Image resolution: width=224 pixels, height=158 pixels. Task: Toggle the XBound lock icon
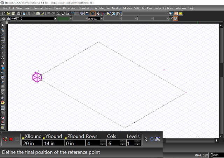click(23, 138)
